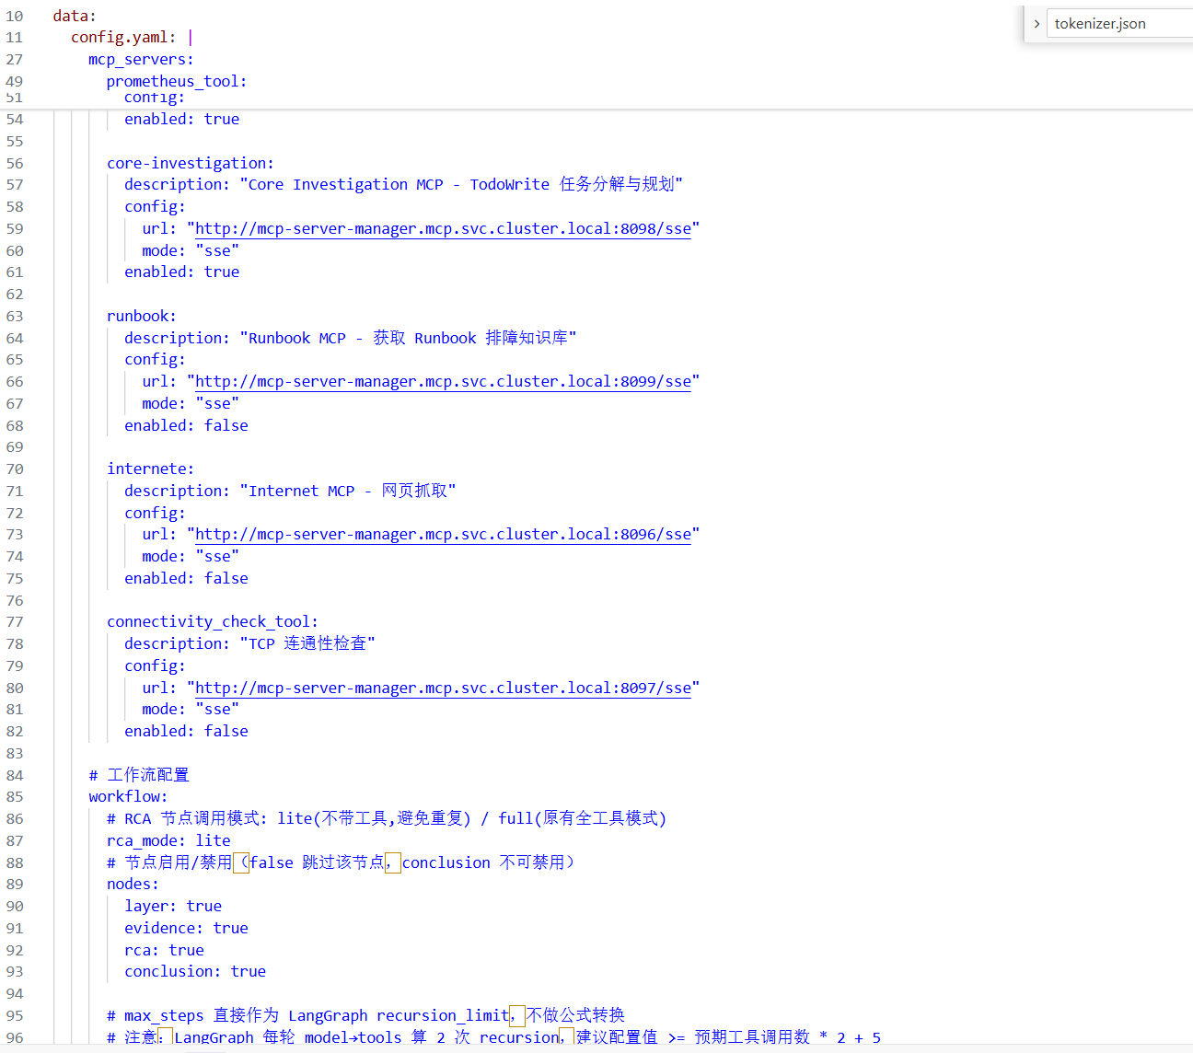The width and height of the screenshot is (1193, 1053).
Task: Open the runbook URL ending in 8099/sse
Action: (443, 381)
